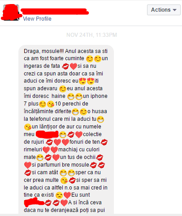Image resolution: width=182 pixels, height=216 pixels.
Task: Click the sad face emoji after 'tine ca existi'
Action: click(x=59, y=195)
